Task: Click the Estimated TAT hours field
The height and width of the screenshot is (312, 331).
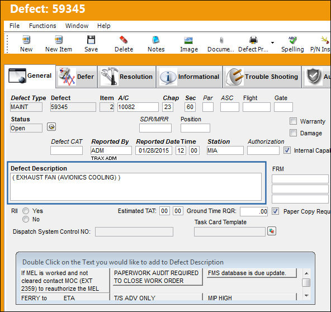Action: pos(164,211)
